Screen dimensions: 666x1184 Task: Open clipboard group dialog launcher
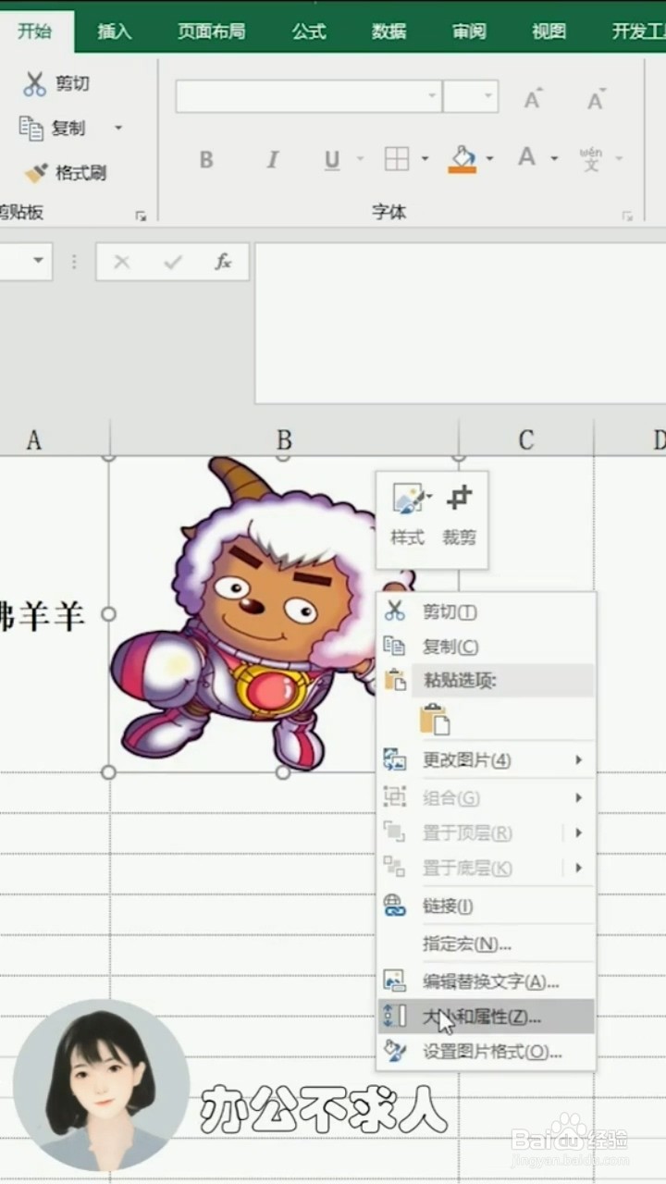coord(141,216)
